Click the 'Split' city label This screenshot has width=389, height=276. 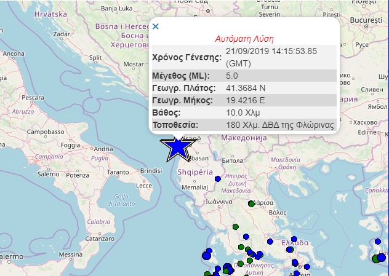pyautogui.click(x=95, y=58)
